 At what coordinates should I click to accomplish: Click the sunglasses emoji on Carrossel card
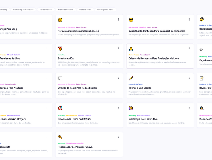tap(131, 20)
